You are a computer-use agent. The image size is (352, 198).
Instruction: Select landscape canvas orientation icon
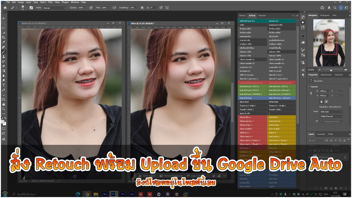click(326, 101)
